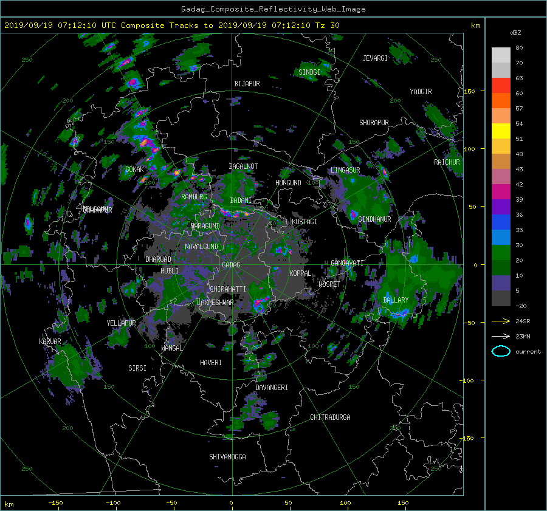
Task: Click the DAVANGERI city label
Action: (x=272, y=388)
